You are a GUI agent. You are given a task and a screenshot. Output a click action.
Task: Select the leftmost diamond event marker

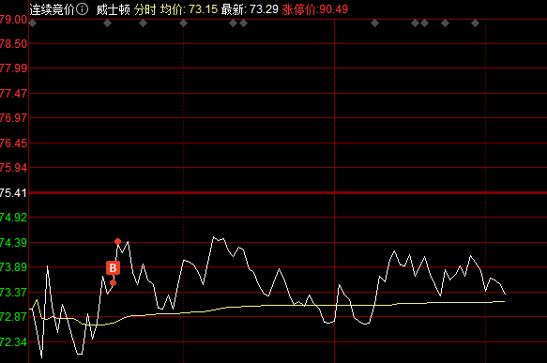[x=33, y=23]
